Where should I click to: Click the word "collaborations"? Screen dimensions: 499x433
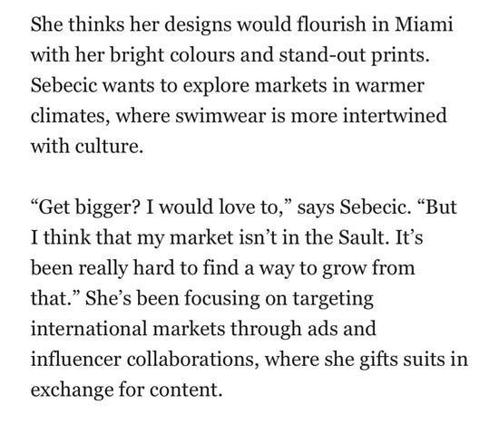tap(191, 360)
